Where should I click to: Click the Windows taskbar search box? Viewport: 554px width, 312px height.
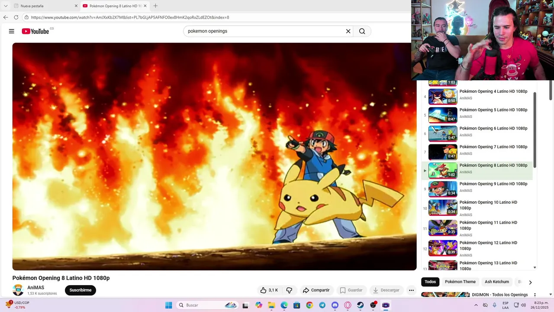(207, 305)
